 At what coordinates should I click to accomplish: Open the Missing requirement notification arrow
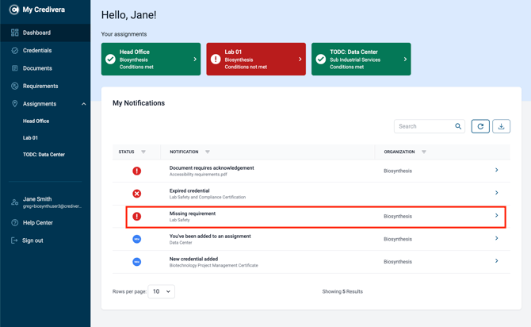coord(496,215)
